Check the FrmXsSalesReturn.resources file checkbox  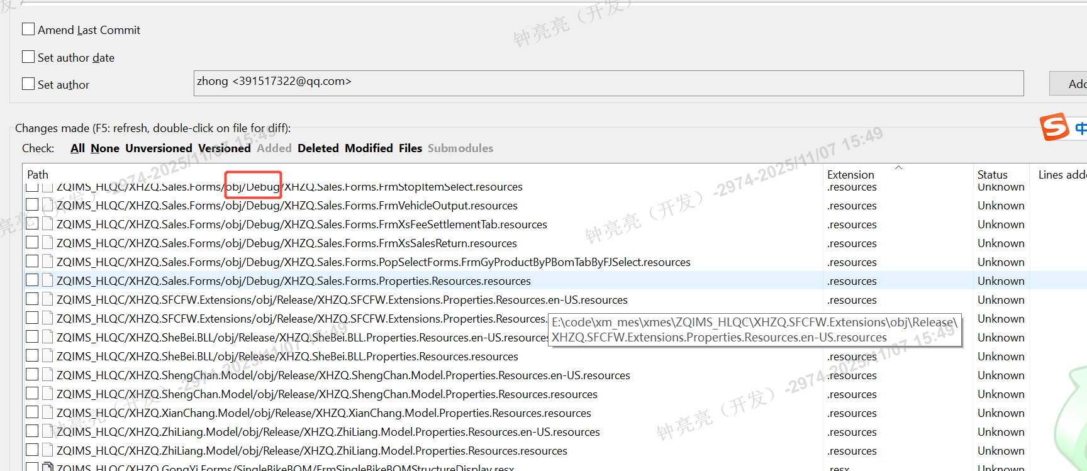coord(32,243)
